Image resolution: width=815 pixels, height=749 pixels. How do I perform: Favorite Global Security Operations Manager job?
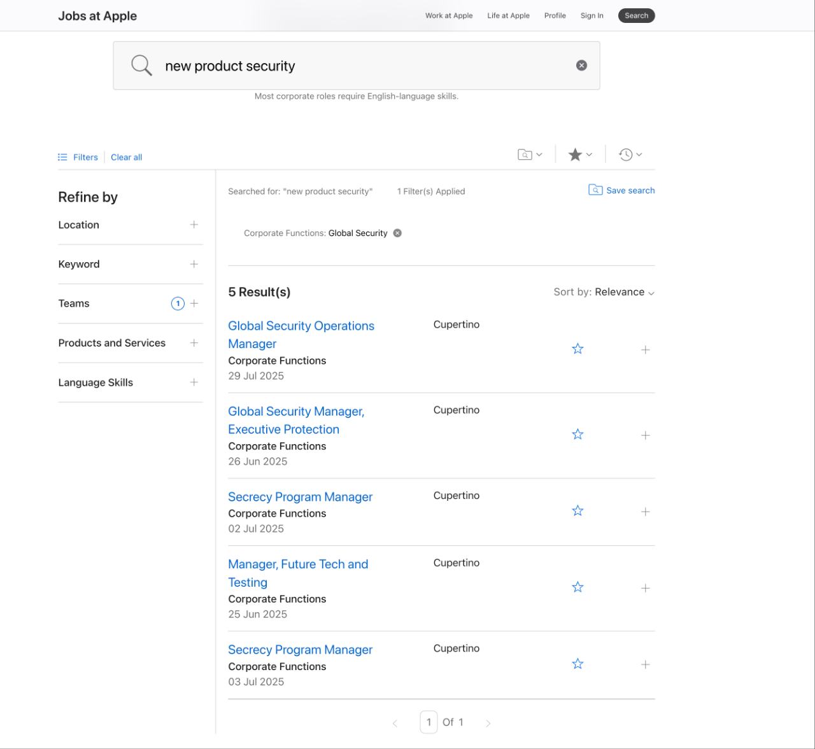tap(578, 349)
